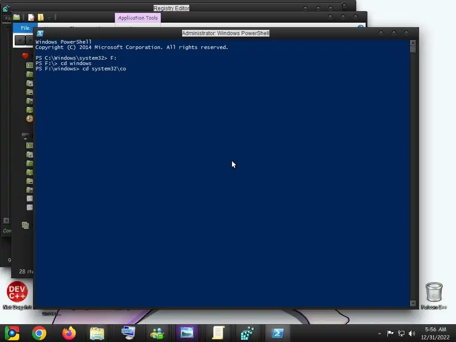456x342 pixels.
Task: Click the 'PS C:\Windows\system32> F:' line
Action: 76,58
